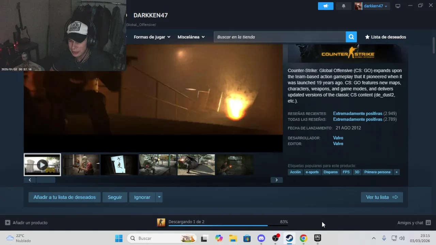The width and height of the screenshot is (436, 245).
Task: Focus the Buscar en la tienda field
Action: coord(280,37)
